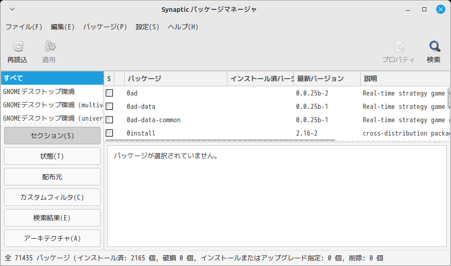Open the ヘルプ(H) menu
This screenshot has height=266, width=451.
183,27
